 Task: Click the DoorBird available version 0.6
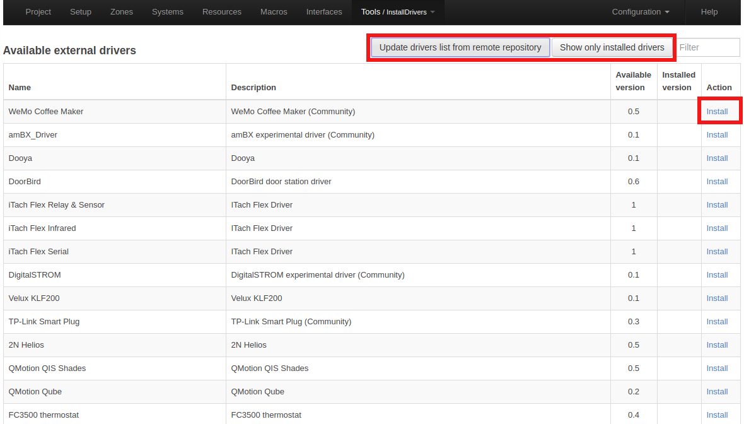[634, 181]
